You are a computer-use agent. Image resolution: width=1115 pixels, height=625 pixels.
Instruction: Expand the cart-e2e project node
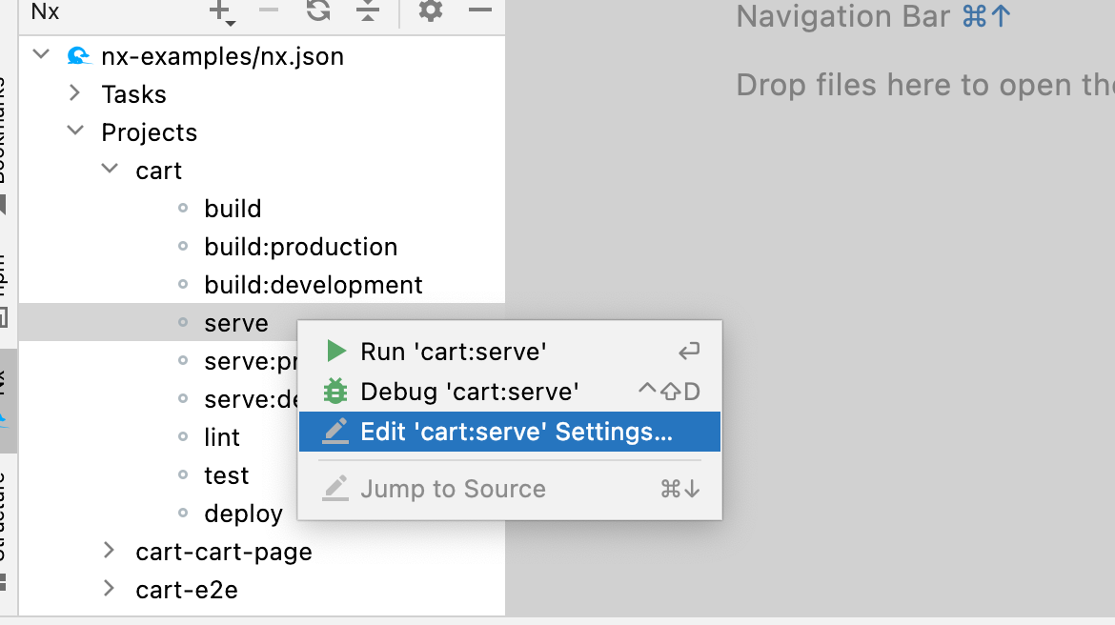tap(108, 589)
